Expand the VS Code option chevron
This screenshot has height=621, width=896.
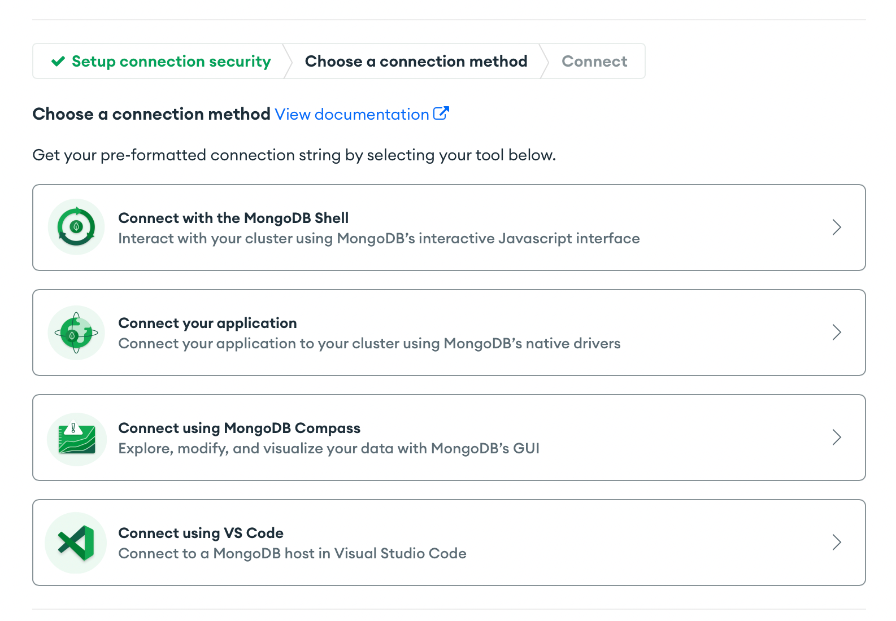837,543
